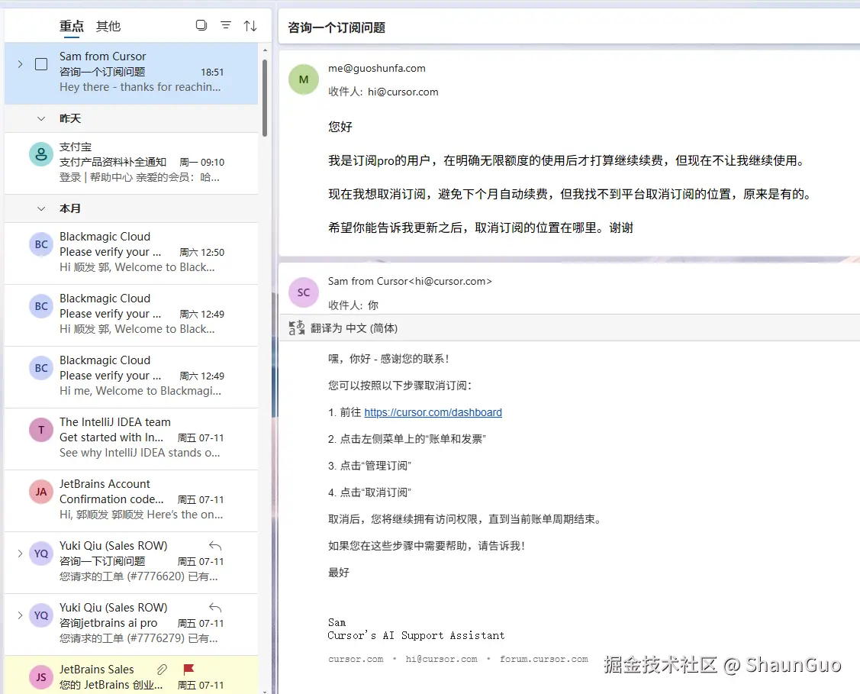Click the reply arrow on Yuki Qiu's email
Viewport: 860px width, 694px height.
click(x=214, y=544)
